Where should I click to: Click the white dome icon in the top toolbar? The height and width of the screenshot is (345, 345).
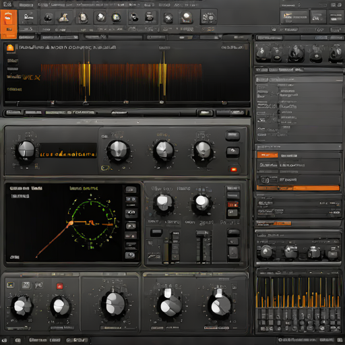[x=187, y=18]
